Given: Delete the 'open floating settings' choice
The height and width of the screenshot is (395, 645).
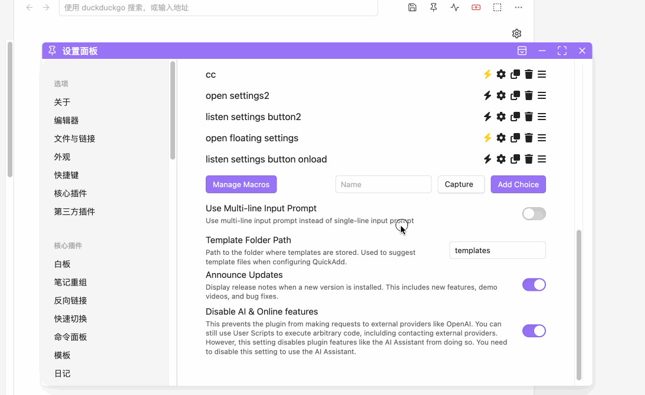Looking at the screenshot, I should click(x=529, y=138).
